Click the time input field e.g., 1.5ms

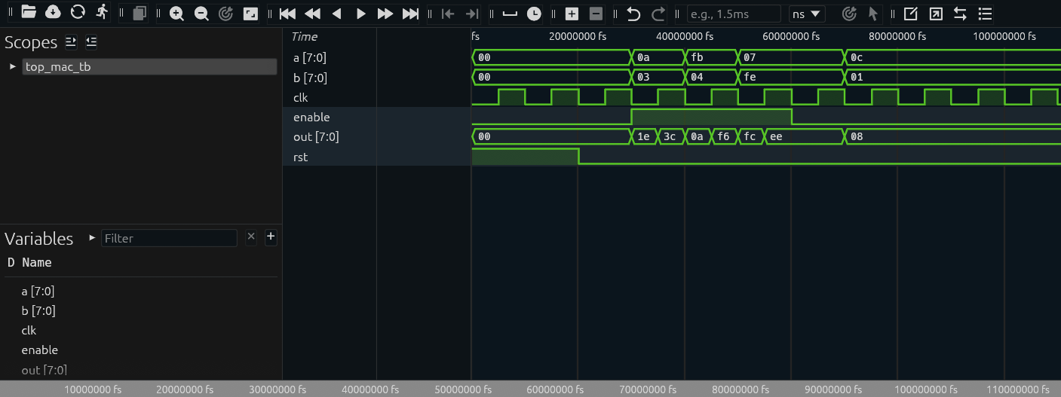tap(734, 14)
